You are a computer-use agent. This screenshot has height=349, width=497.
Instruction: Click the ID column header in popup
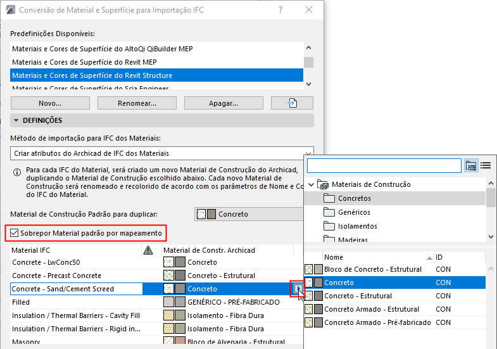(x=460, y=257)
